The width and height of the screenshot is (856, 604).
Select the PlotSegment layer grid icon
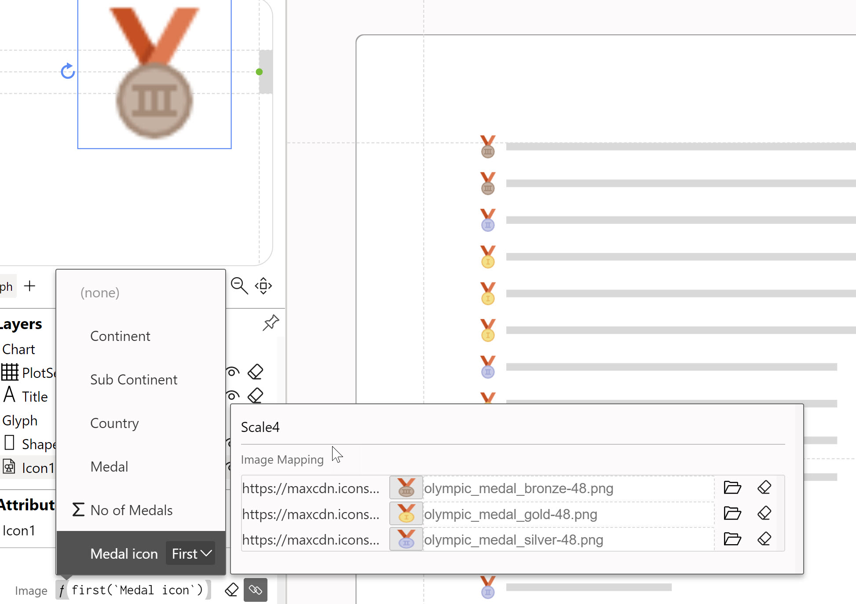(10, 372)
